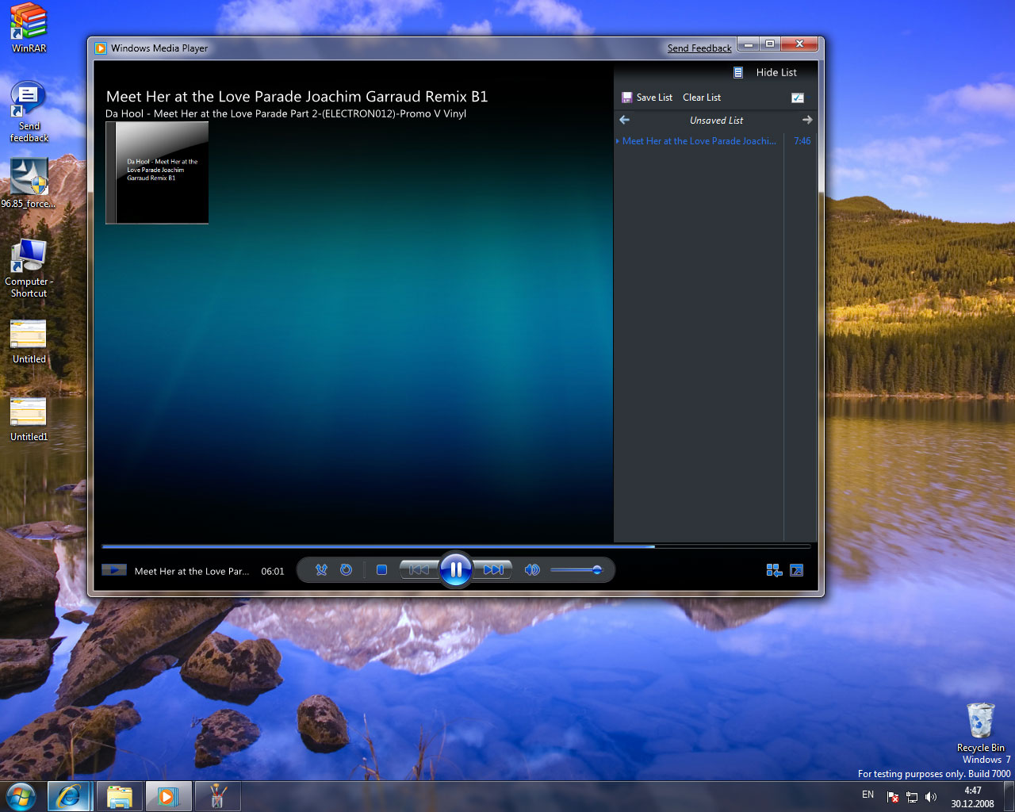Click the Da Hool album subtitle text
This screenshot has width=1015, height=812.
tap(285, 113)
